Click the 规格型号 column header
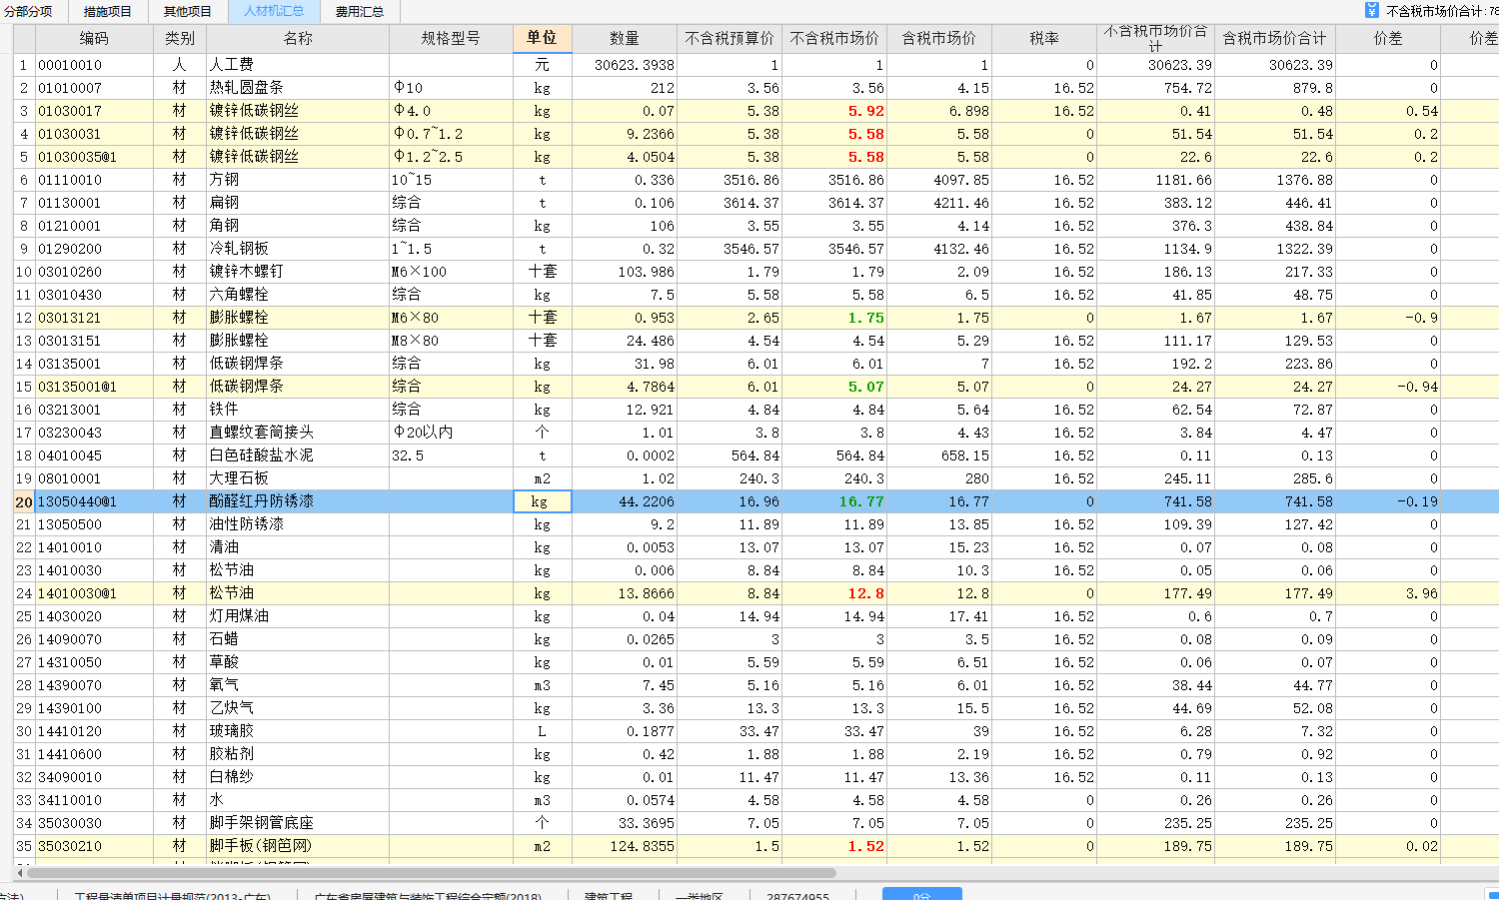1499x900 pixels. click(451, 38)
